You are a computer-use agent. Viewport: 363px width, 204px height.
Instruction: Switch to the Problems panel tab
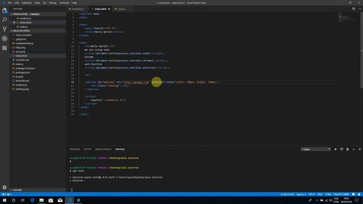pyautogui.click(x=75, y=150)
